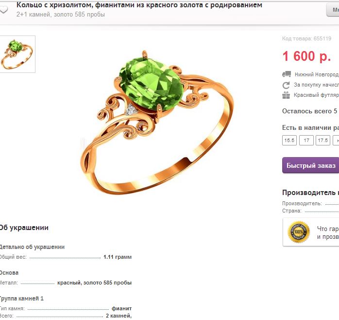This screenshot has height=320, width=339.
Task: Click the heart favorite icon
Action: click(x=3, y=10)
